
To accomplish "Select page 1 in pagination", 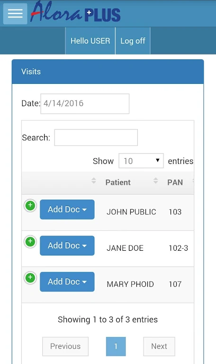I will (x=116, y=346).
